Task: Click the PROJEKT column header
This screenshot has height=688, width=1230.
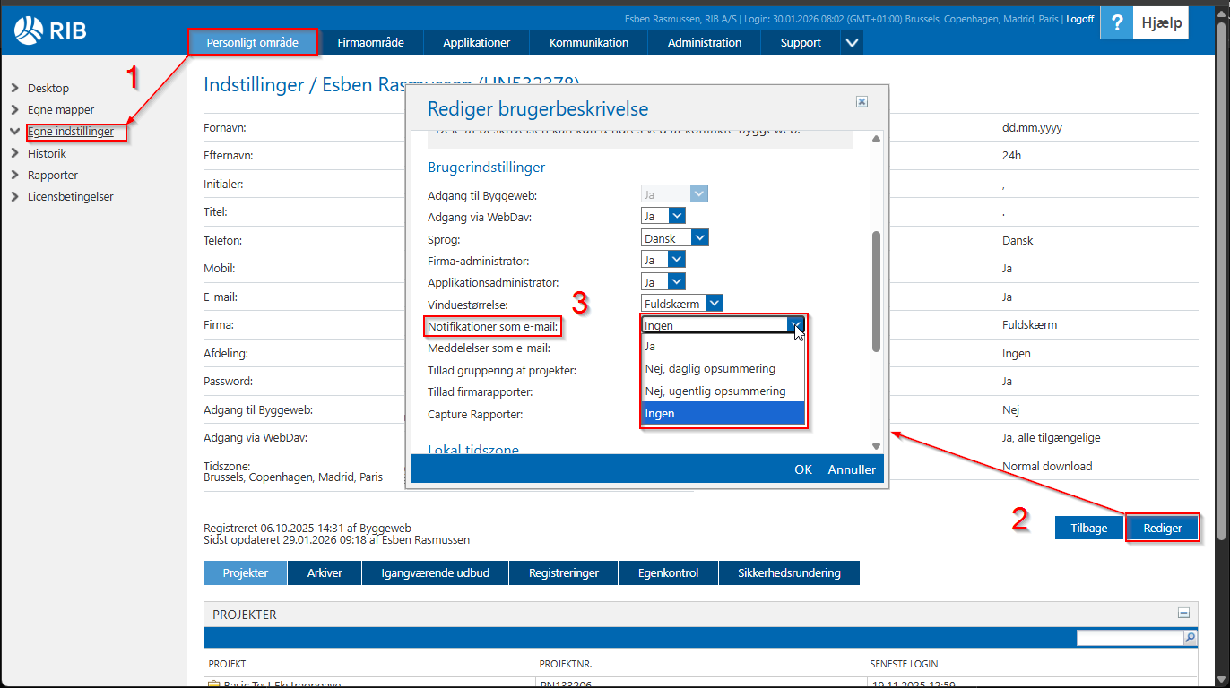Action: pos(227,664)
